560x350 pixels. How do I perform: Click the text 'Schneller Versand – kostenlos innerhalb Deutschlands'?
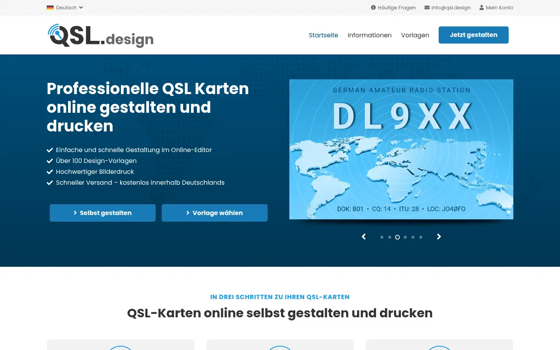140,182
